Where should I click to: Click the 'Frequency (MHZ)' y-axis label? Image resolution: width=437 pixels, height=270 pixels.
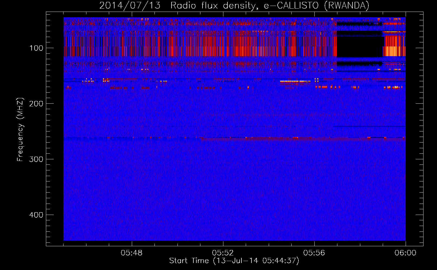[x=20, y=130]
